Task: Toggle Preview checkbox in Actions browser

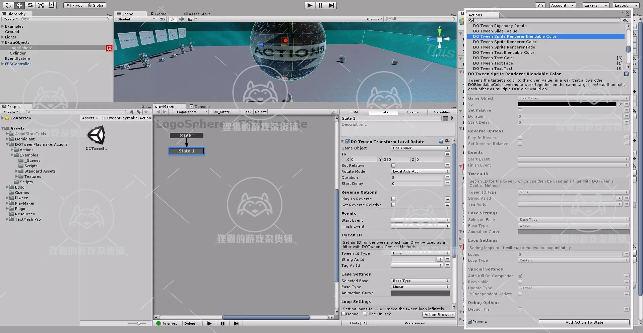Action: coord(470,322)
